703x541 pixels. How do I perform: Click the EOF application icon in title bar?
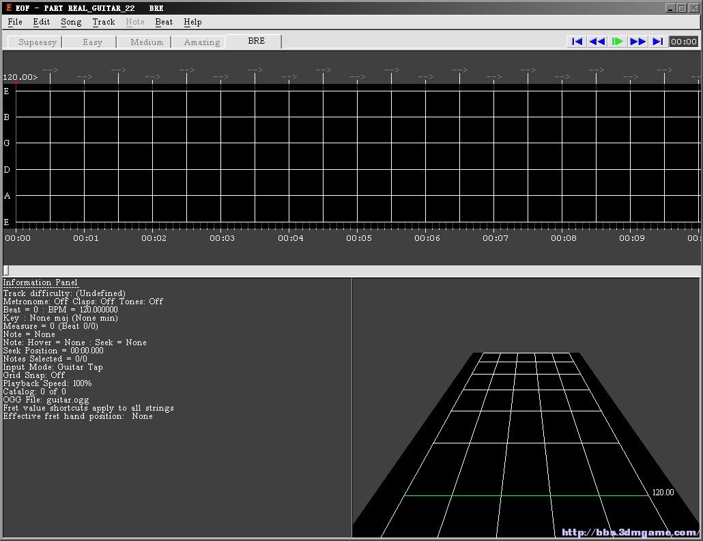8,8
